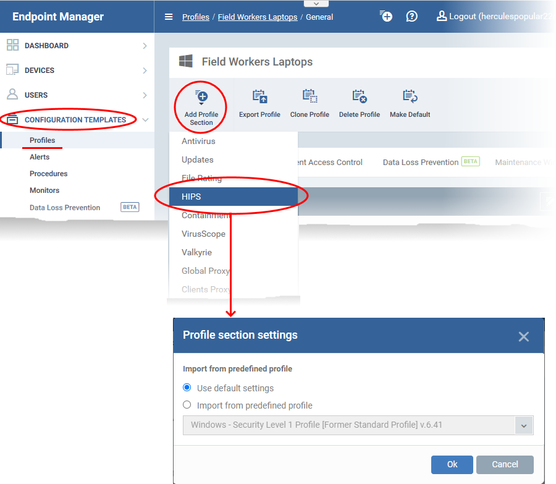Open the Profiles breadcrumb link
The height and width of the screenshot is (484, 556).
tap(196, 17)
